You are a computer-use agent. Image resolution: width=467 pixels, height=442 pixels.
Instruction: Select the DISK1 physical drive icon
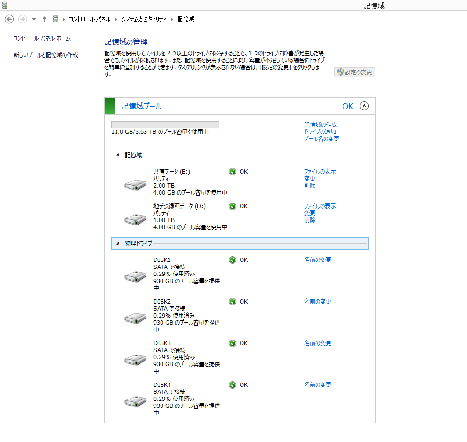(x=135, y=276)
